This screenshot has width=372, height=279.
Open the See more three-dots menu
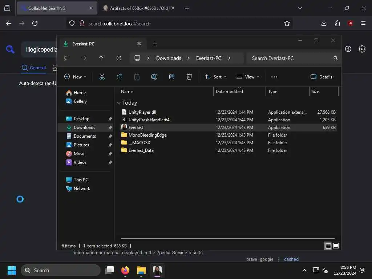[274, 77]
